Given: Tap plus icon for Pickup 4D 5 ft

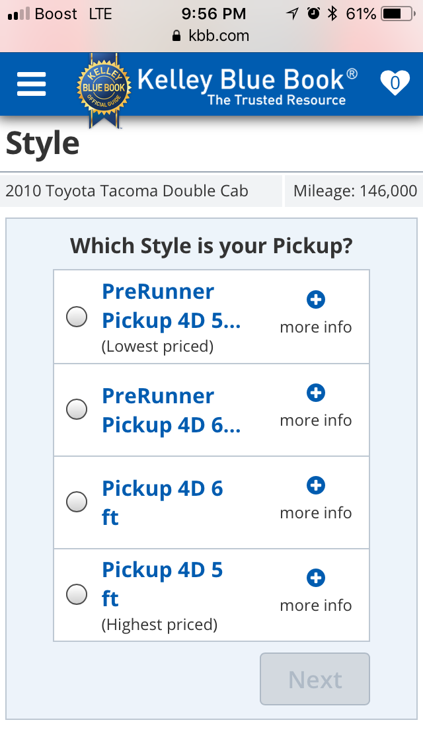Looking at the screenshot, I should pyautogui.click(x=316, y=578).
